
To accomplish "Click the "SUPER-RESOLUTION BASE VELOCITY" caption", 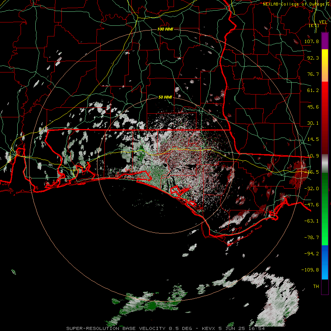I will coord(116,328).
